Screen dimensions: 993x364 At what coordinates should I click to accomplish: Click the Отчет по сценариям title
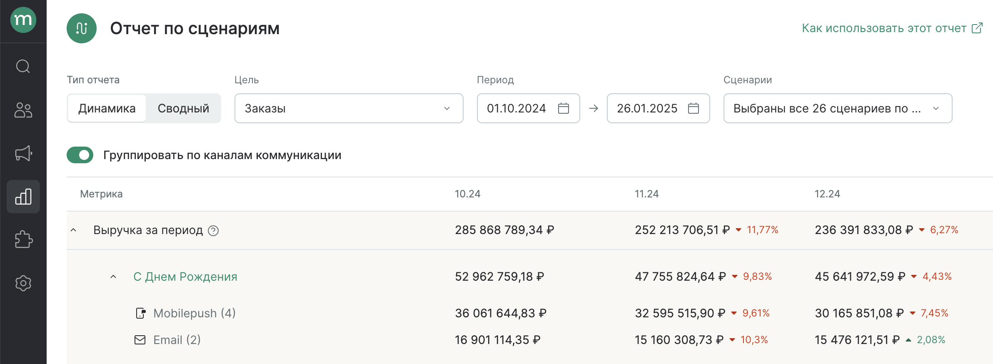tap(195, 28)
